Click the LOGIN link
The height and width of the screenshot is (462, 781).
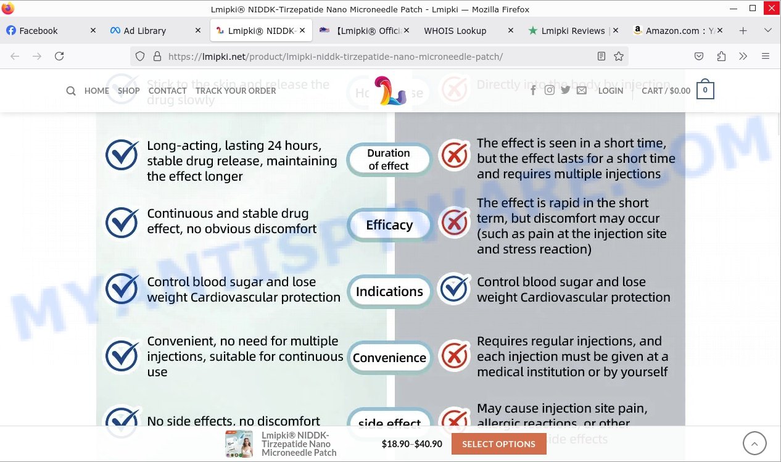point(611,91)
